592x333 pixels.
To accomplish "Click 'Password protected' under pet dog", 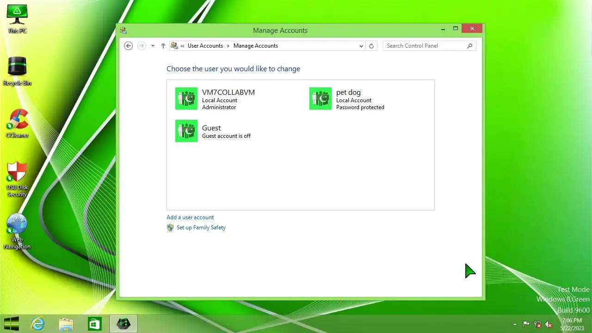I will 360,107.
